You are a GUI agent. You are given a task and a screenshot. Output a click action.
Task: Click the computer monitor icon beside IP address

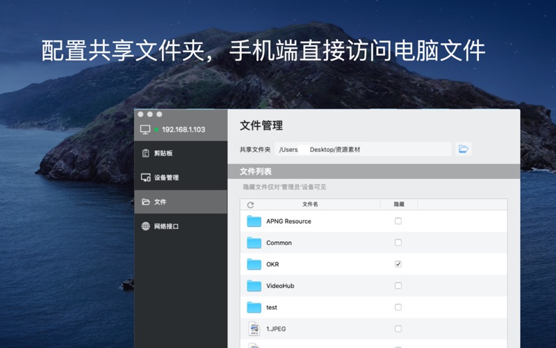[x=145, y=129]
